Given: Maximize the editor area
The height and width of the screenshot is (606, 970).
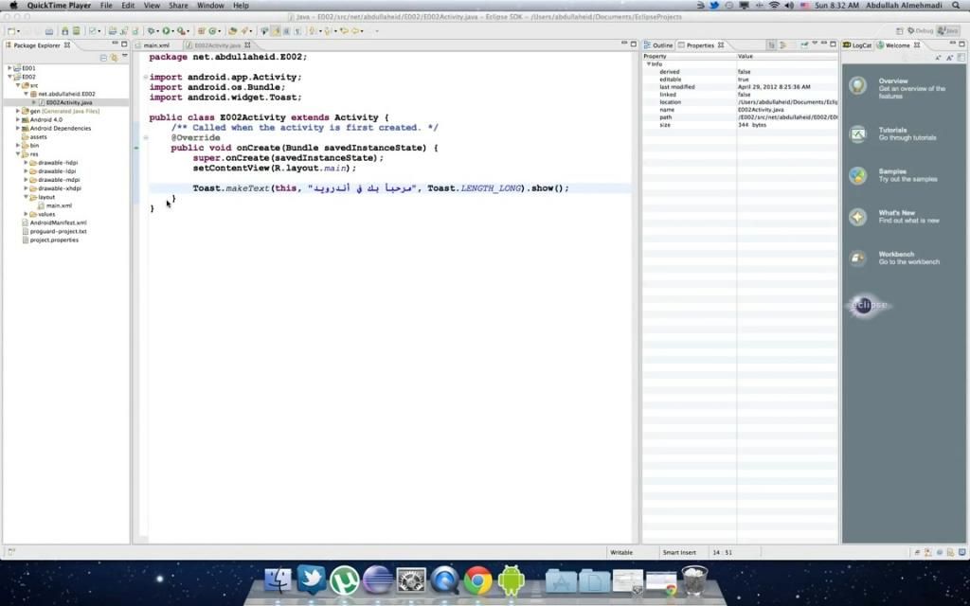Looking at the screenshot, I should pos(634,45).
